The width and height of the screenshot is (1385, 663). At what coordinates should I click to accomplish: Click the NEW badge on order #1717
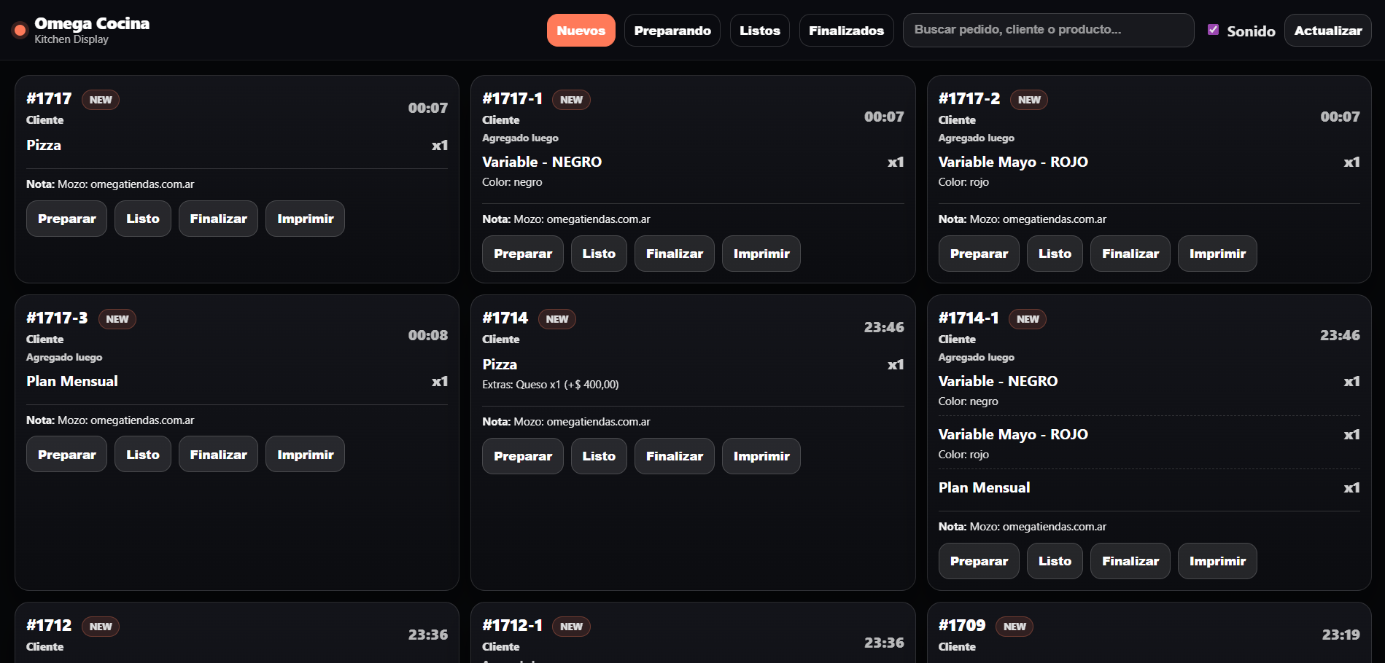(x=101, y=100)
